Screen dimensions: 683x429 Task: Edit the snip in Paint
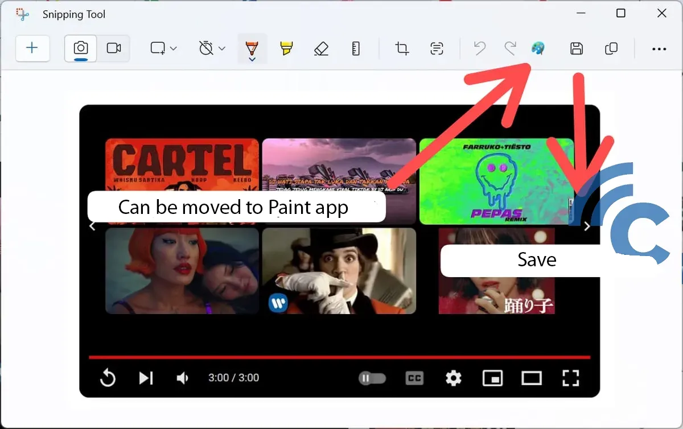click(x=537, y=48)
